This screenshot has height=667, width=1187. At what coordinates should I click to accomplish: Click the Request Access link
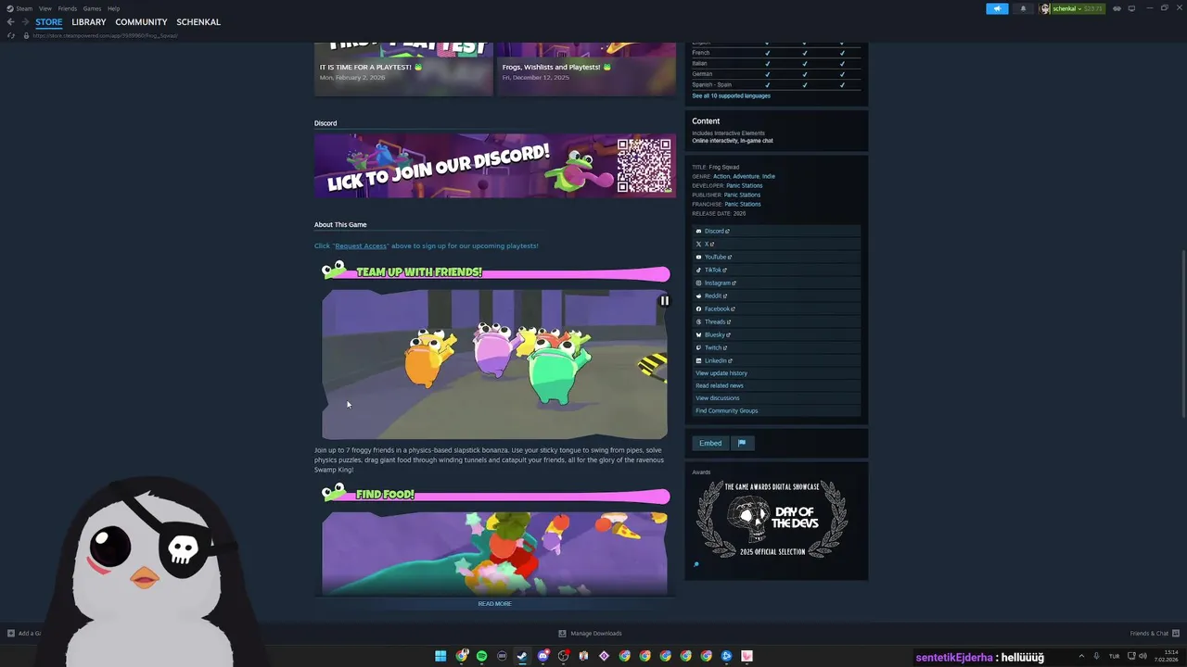point(361,245)
